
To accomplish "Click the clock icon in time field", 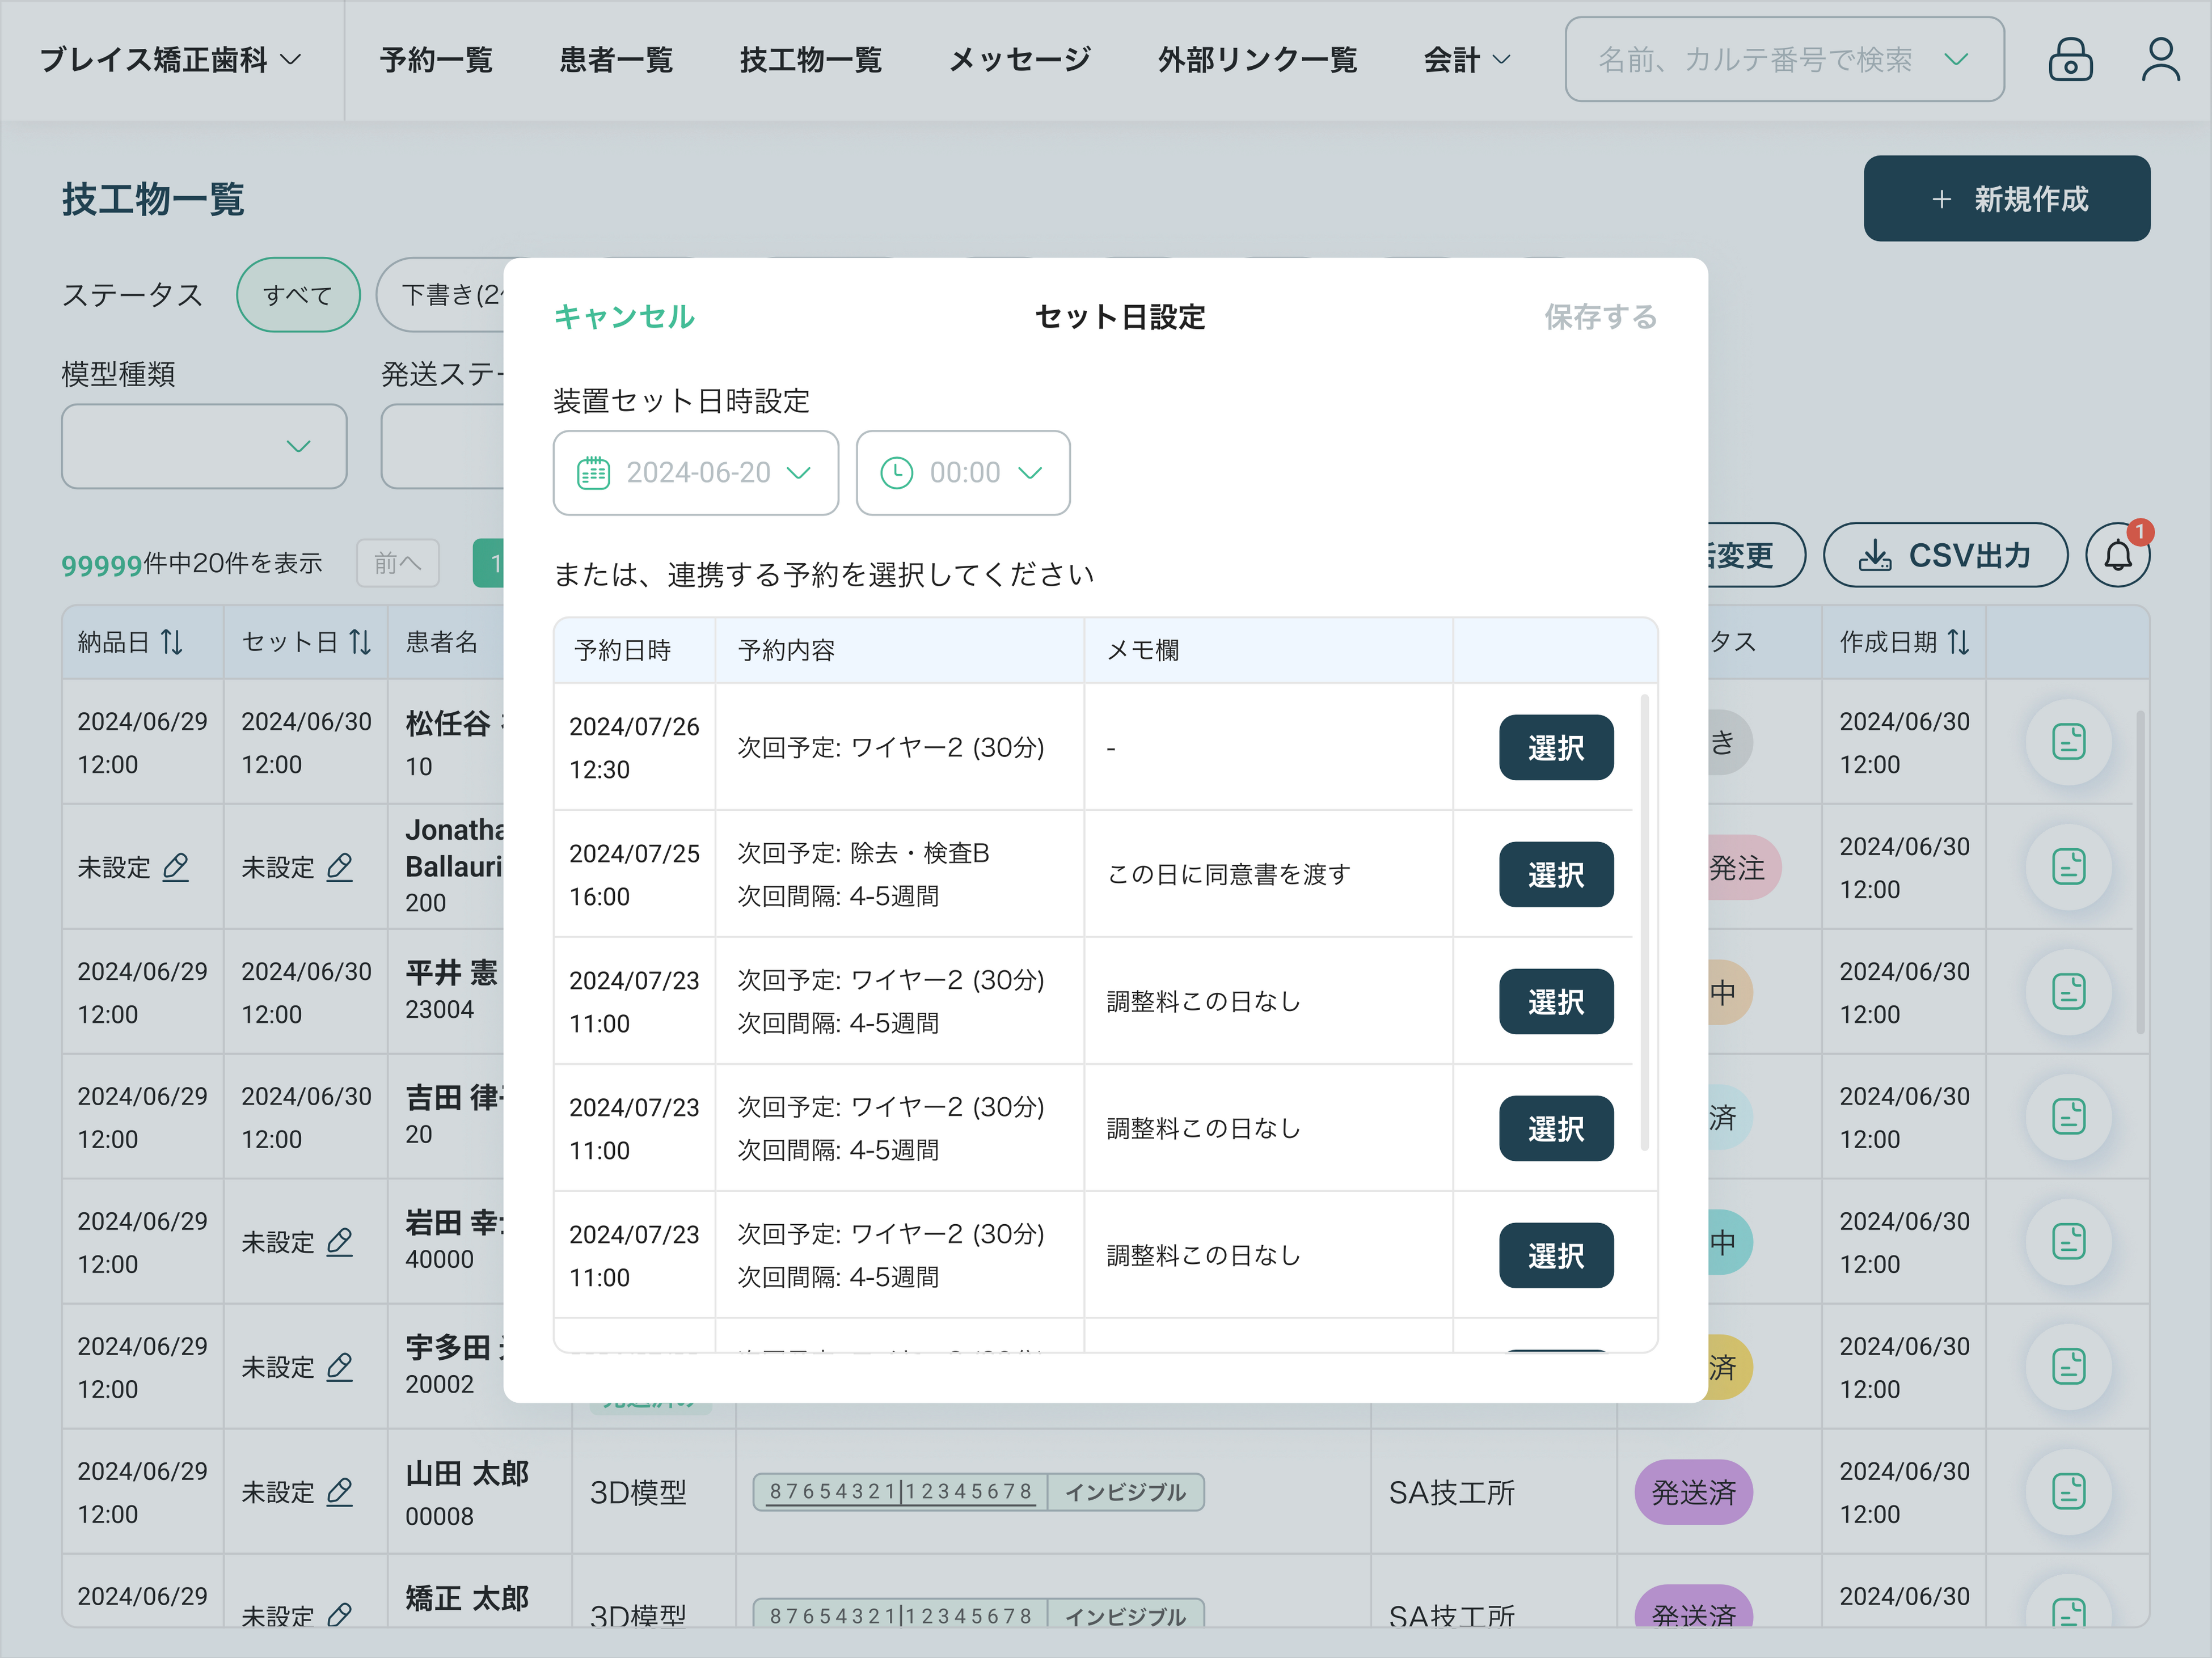I will pos(896,473).
